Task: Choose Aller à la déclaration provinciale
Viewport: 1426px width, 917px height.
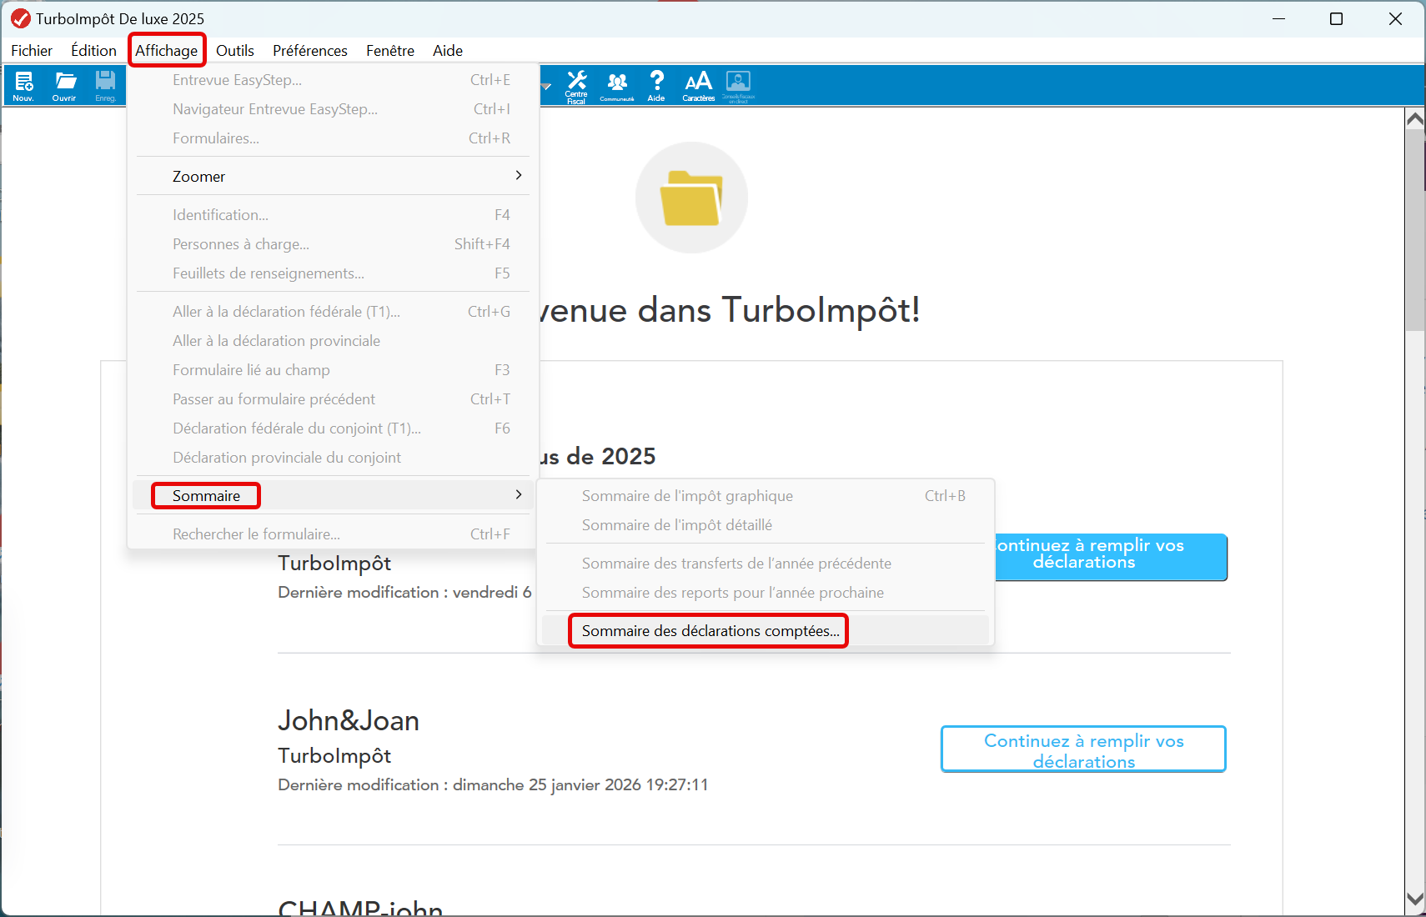Action: [x=333, y=341]
